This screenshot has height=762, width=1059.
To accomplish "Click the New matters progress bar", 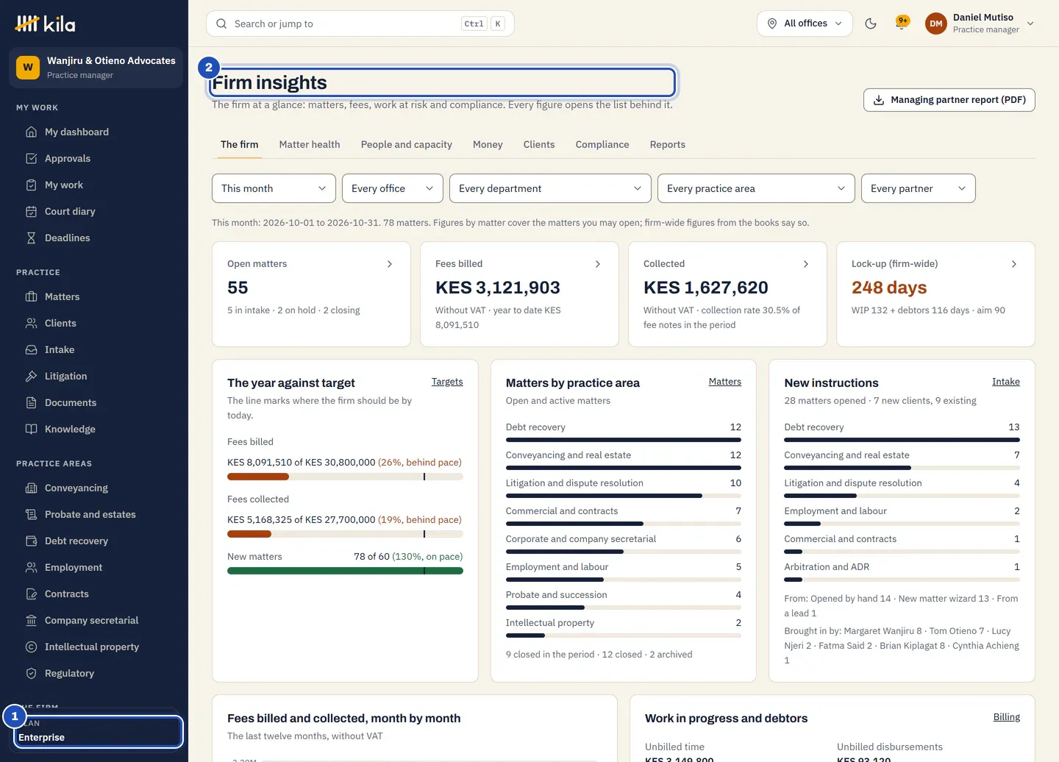I will [x=345, y=571].
